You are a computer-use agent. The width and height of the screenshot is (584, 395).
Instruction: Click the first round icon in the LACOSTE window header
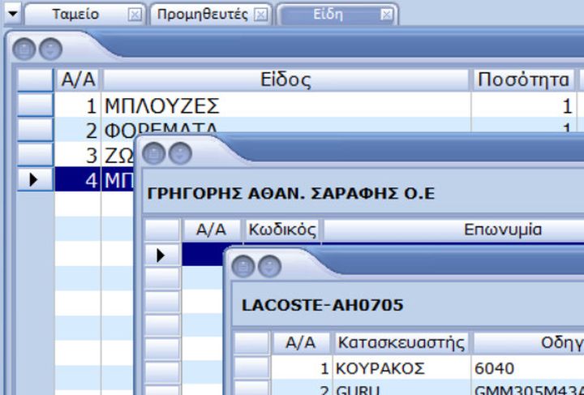click(243, 267)
